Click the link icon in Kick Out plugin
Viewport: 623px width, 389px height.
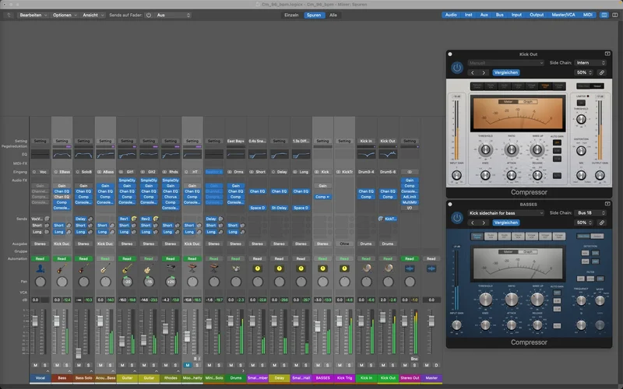tap(602, 72)
